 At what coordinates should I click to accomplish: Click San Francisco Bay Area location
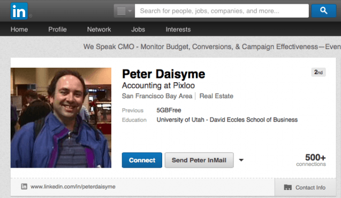[157, 96]
